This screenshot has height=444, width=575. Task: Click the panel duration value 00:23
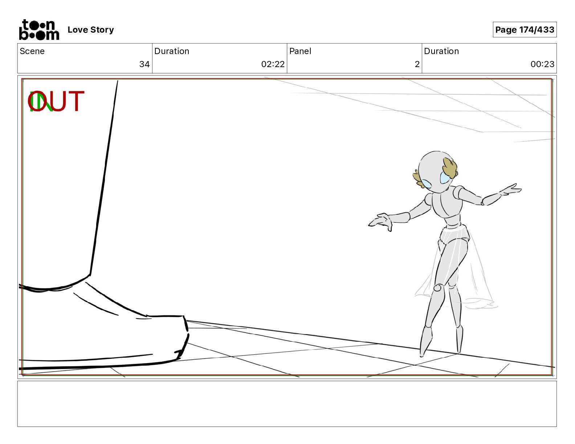point(542,64)
